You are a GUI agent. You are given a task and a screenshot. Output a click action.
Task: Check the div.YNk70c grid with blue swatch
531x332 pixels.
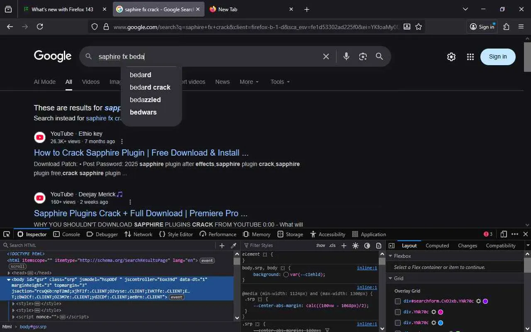[x=398, y=323]
